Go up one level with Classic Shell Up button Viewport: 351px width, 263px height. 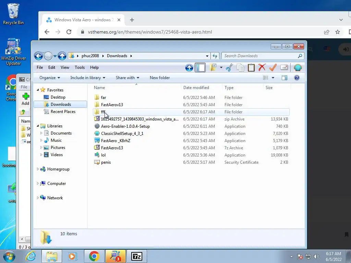(189, 67)
